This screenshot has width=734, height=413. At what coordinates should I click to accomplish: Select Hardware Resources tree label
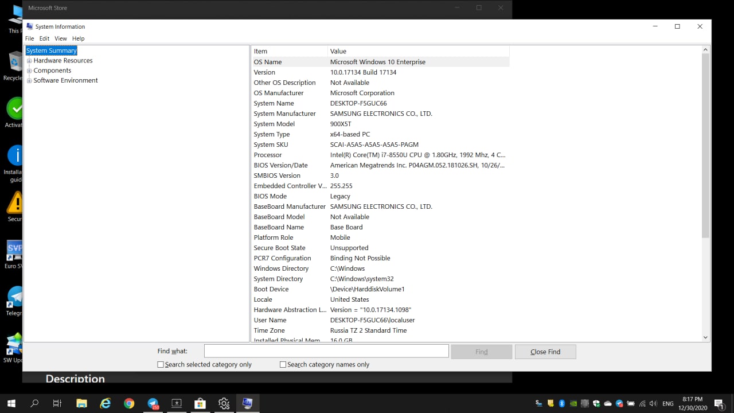(63, 60)
